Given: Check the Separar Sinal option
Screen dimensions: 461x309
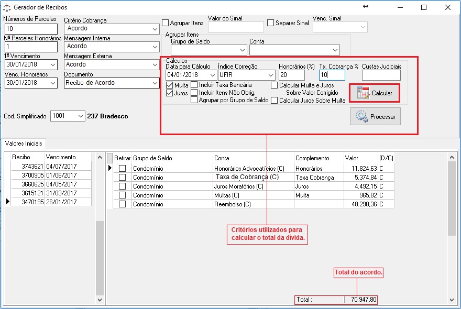Looking at the screenshot, I should 271,23.
